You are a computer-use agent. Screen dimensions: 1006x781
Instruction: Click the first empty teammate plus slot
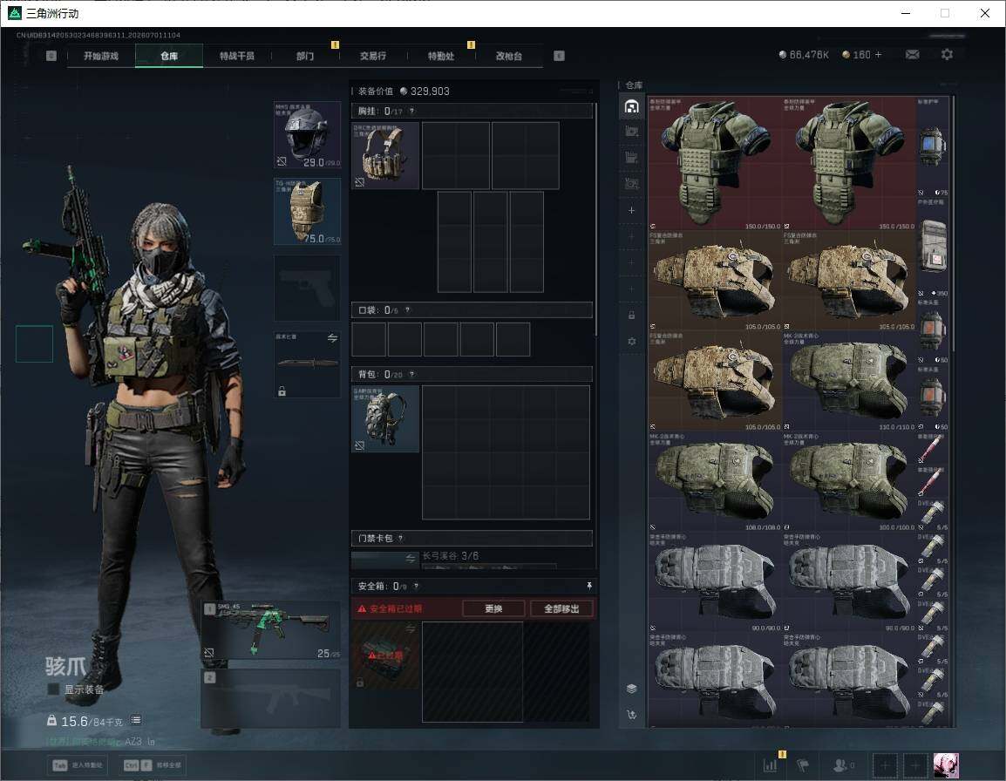[x=884, y=765]
